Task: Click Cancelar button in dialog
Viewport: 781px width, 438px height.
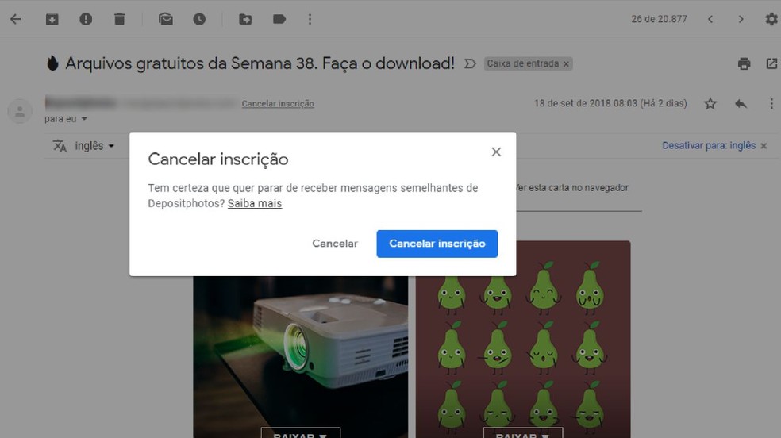Action: 335,244
